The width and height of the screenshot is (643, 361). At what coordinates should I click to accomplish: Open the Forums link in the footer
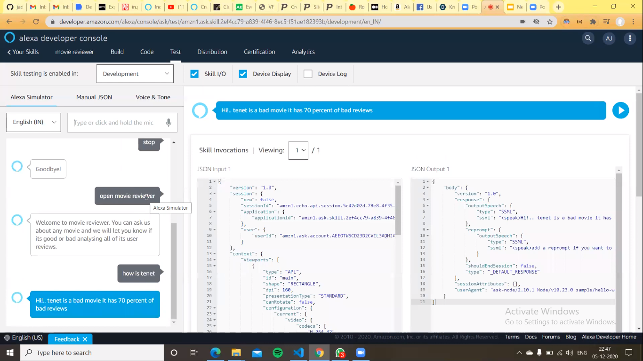pos(551,337)
